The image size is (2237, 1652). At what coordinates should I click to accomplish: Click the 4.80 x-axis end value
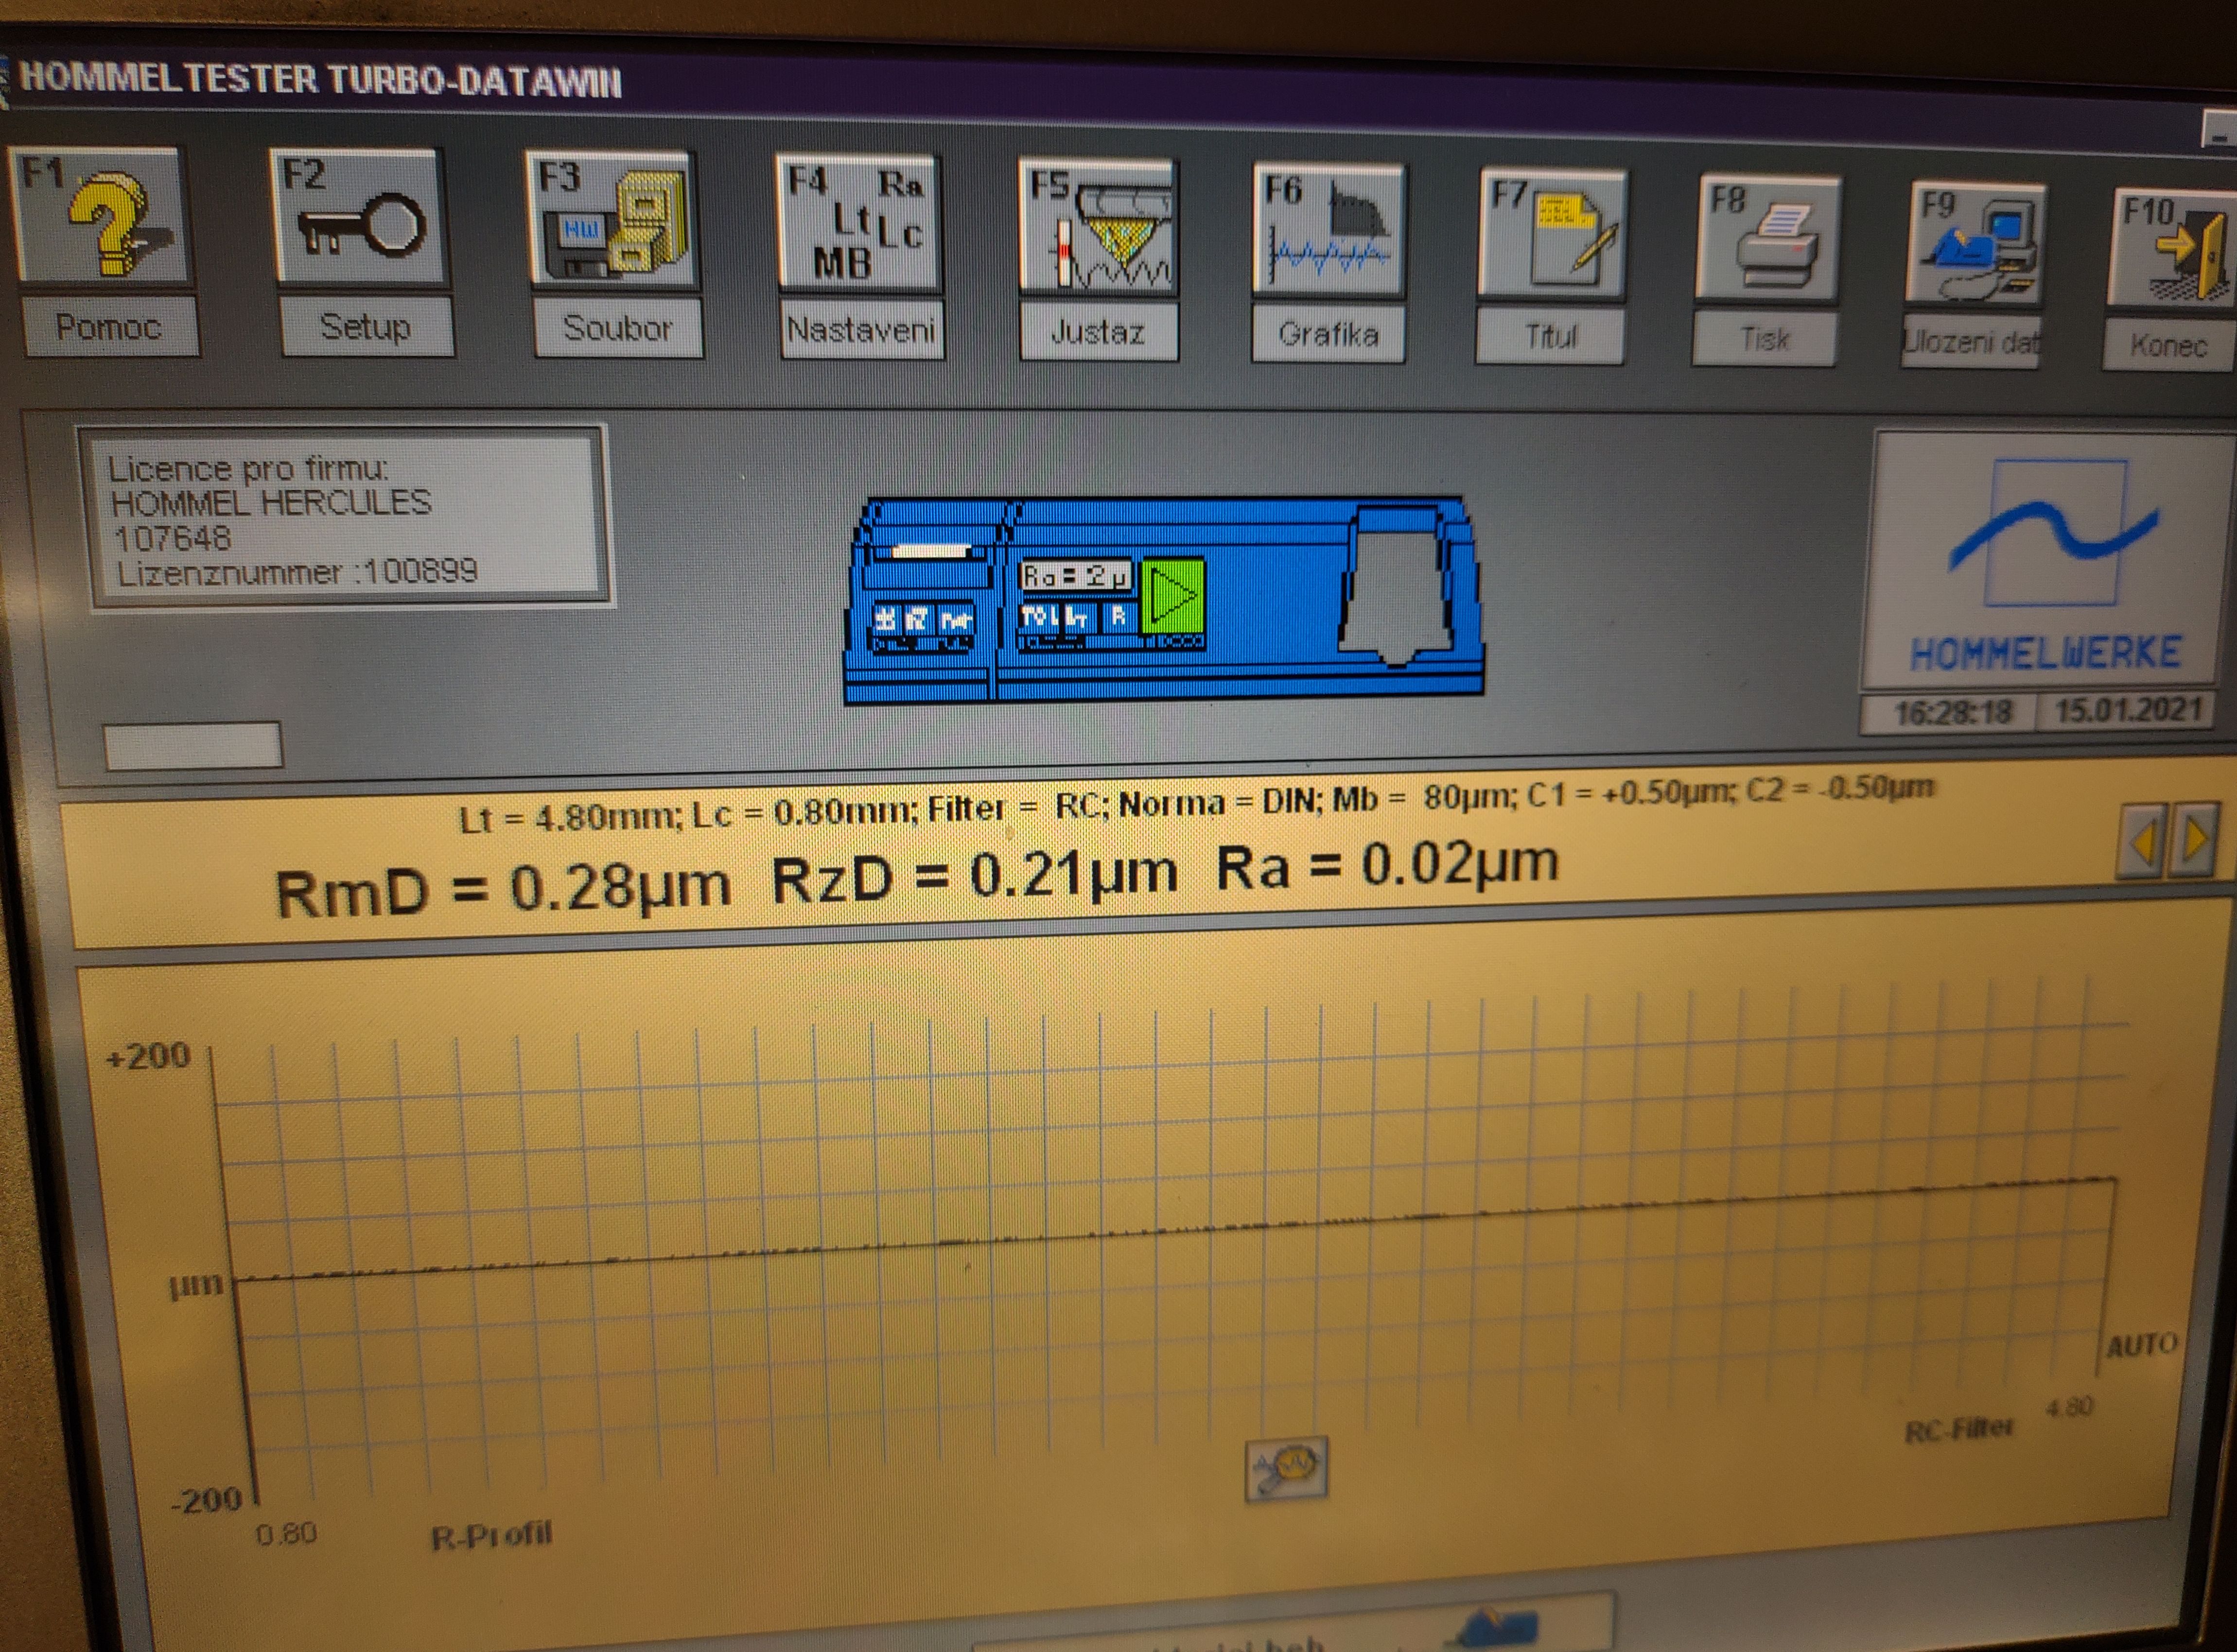coord(2069,1408)
